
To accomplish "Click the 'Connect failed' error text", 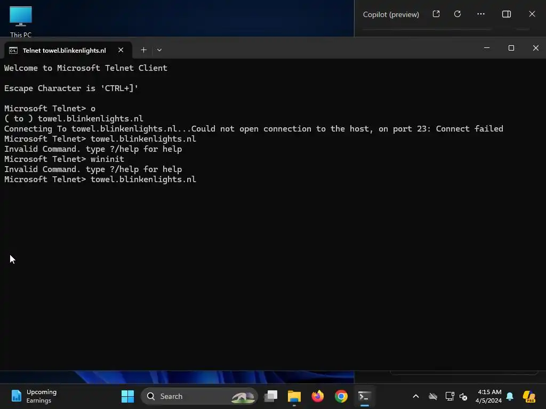I will pyautogui.click(x=469, y=129).
